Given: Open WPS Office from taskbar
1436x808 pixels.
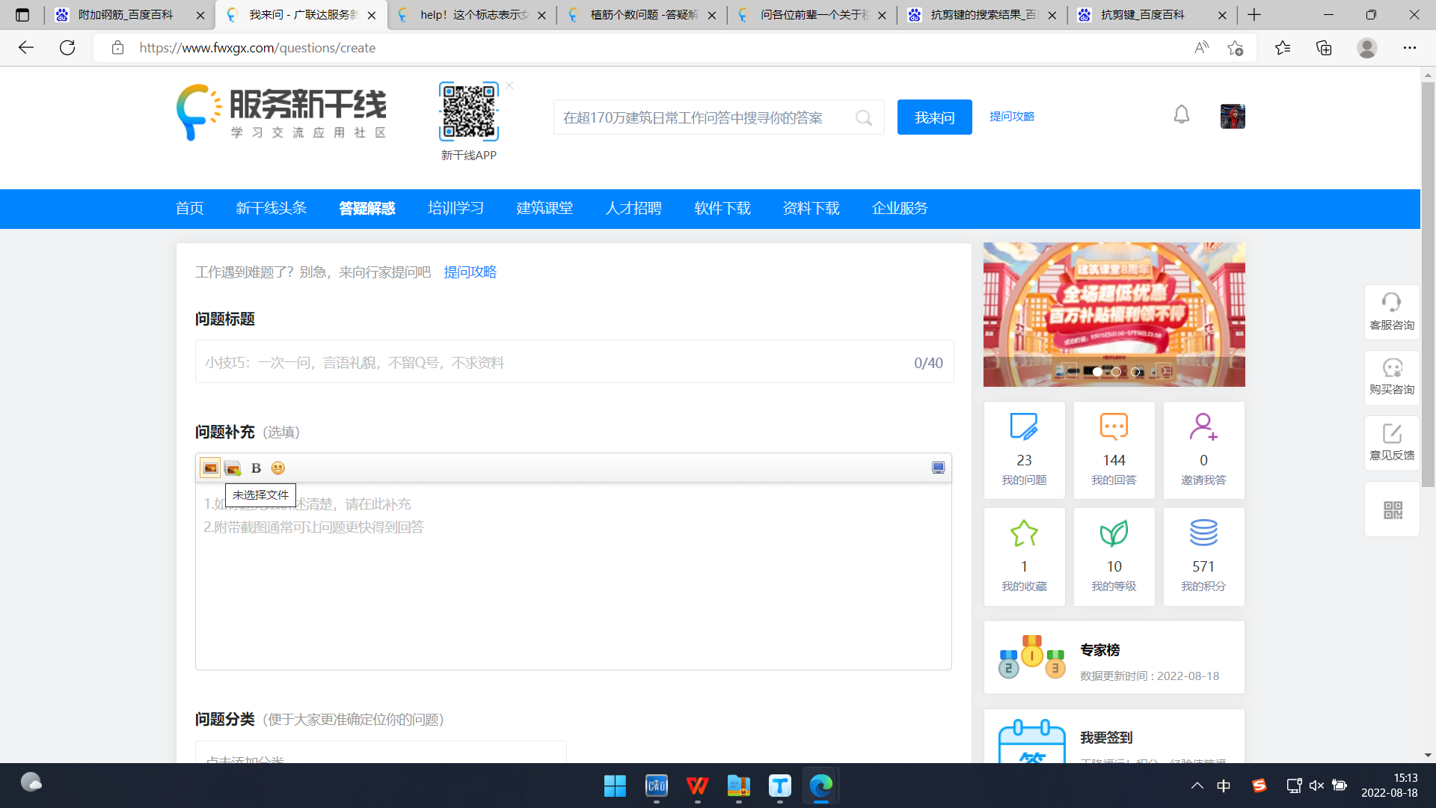Looking at the screenshot, I should click(x=697, y=786).
